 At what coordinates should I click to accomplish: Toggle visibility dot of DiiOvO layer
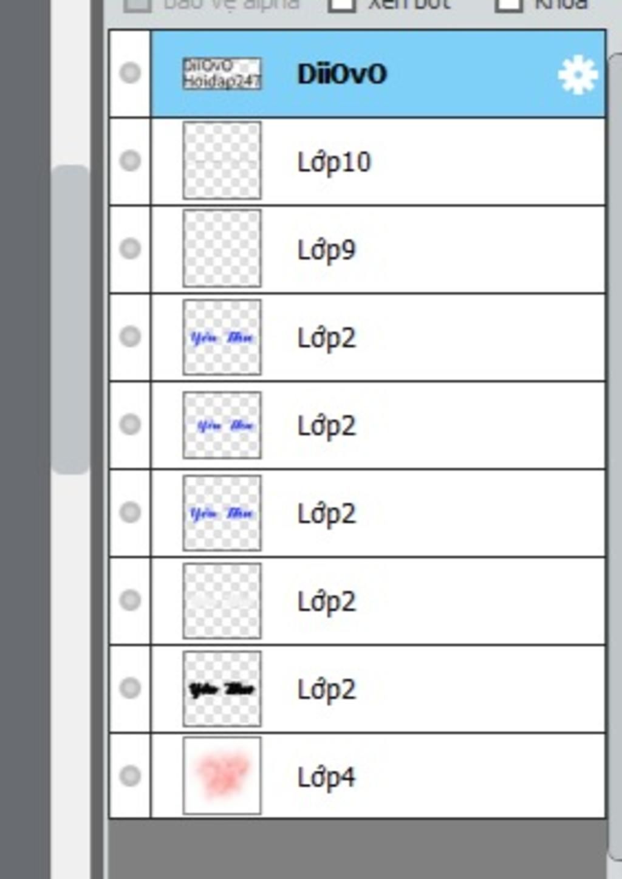(130, 73)
